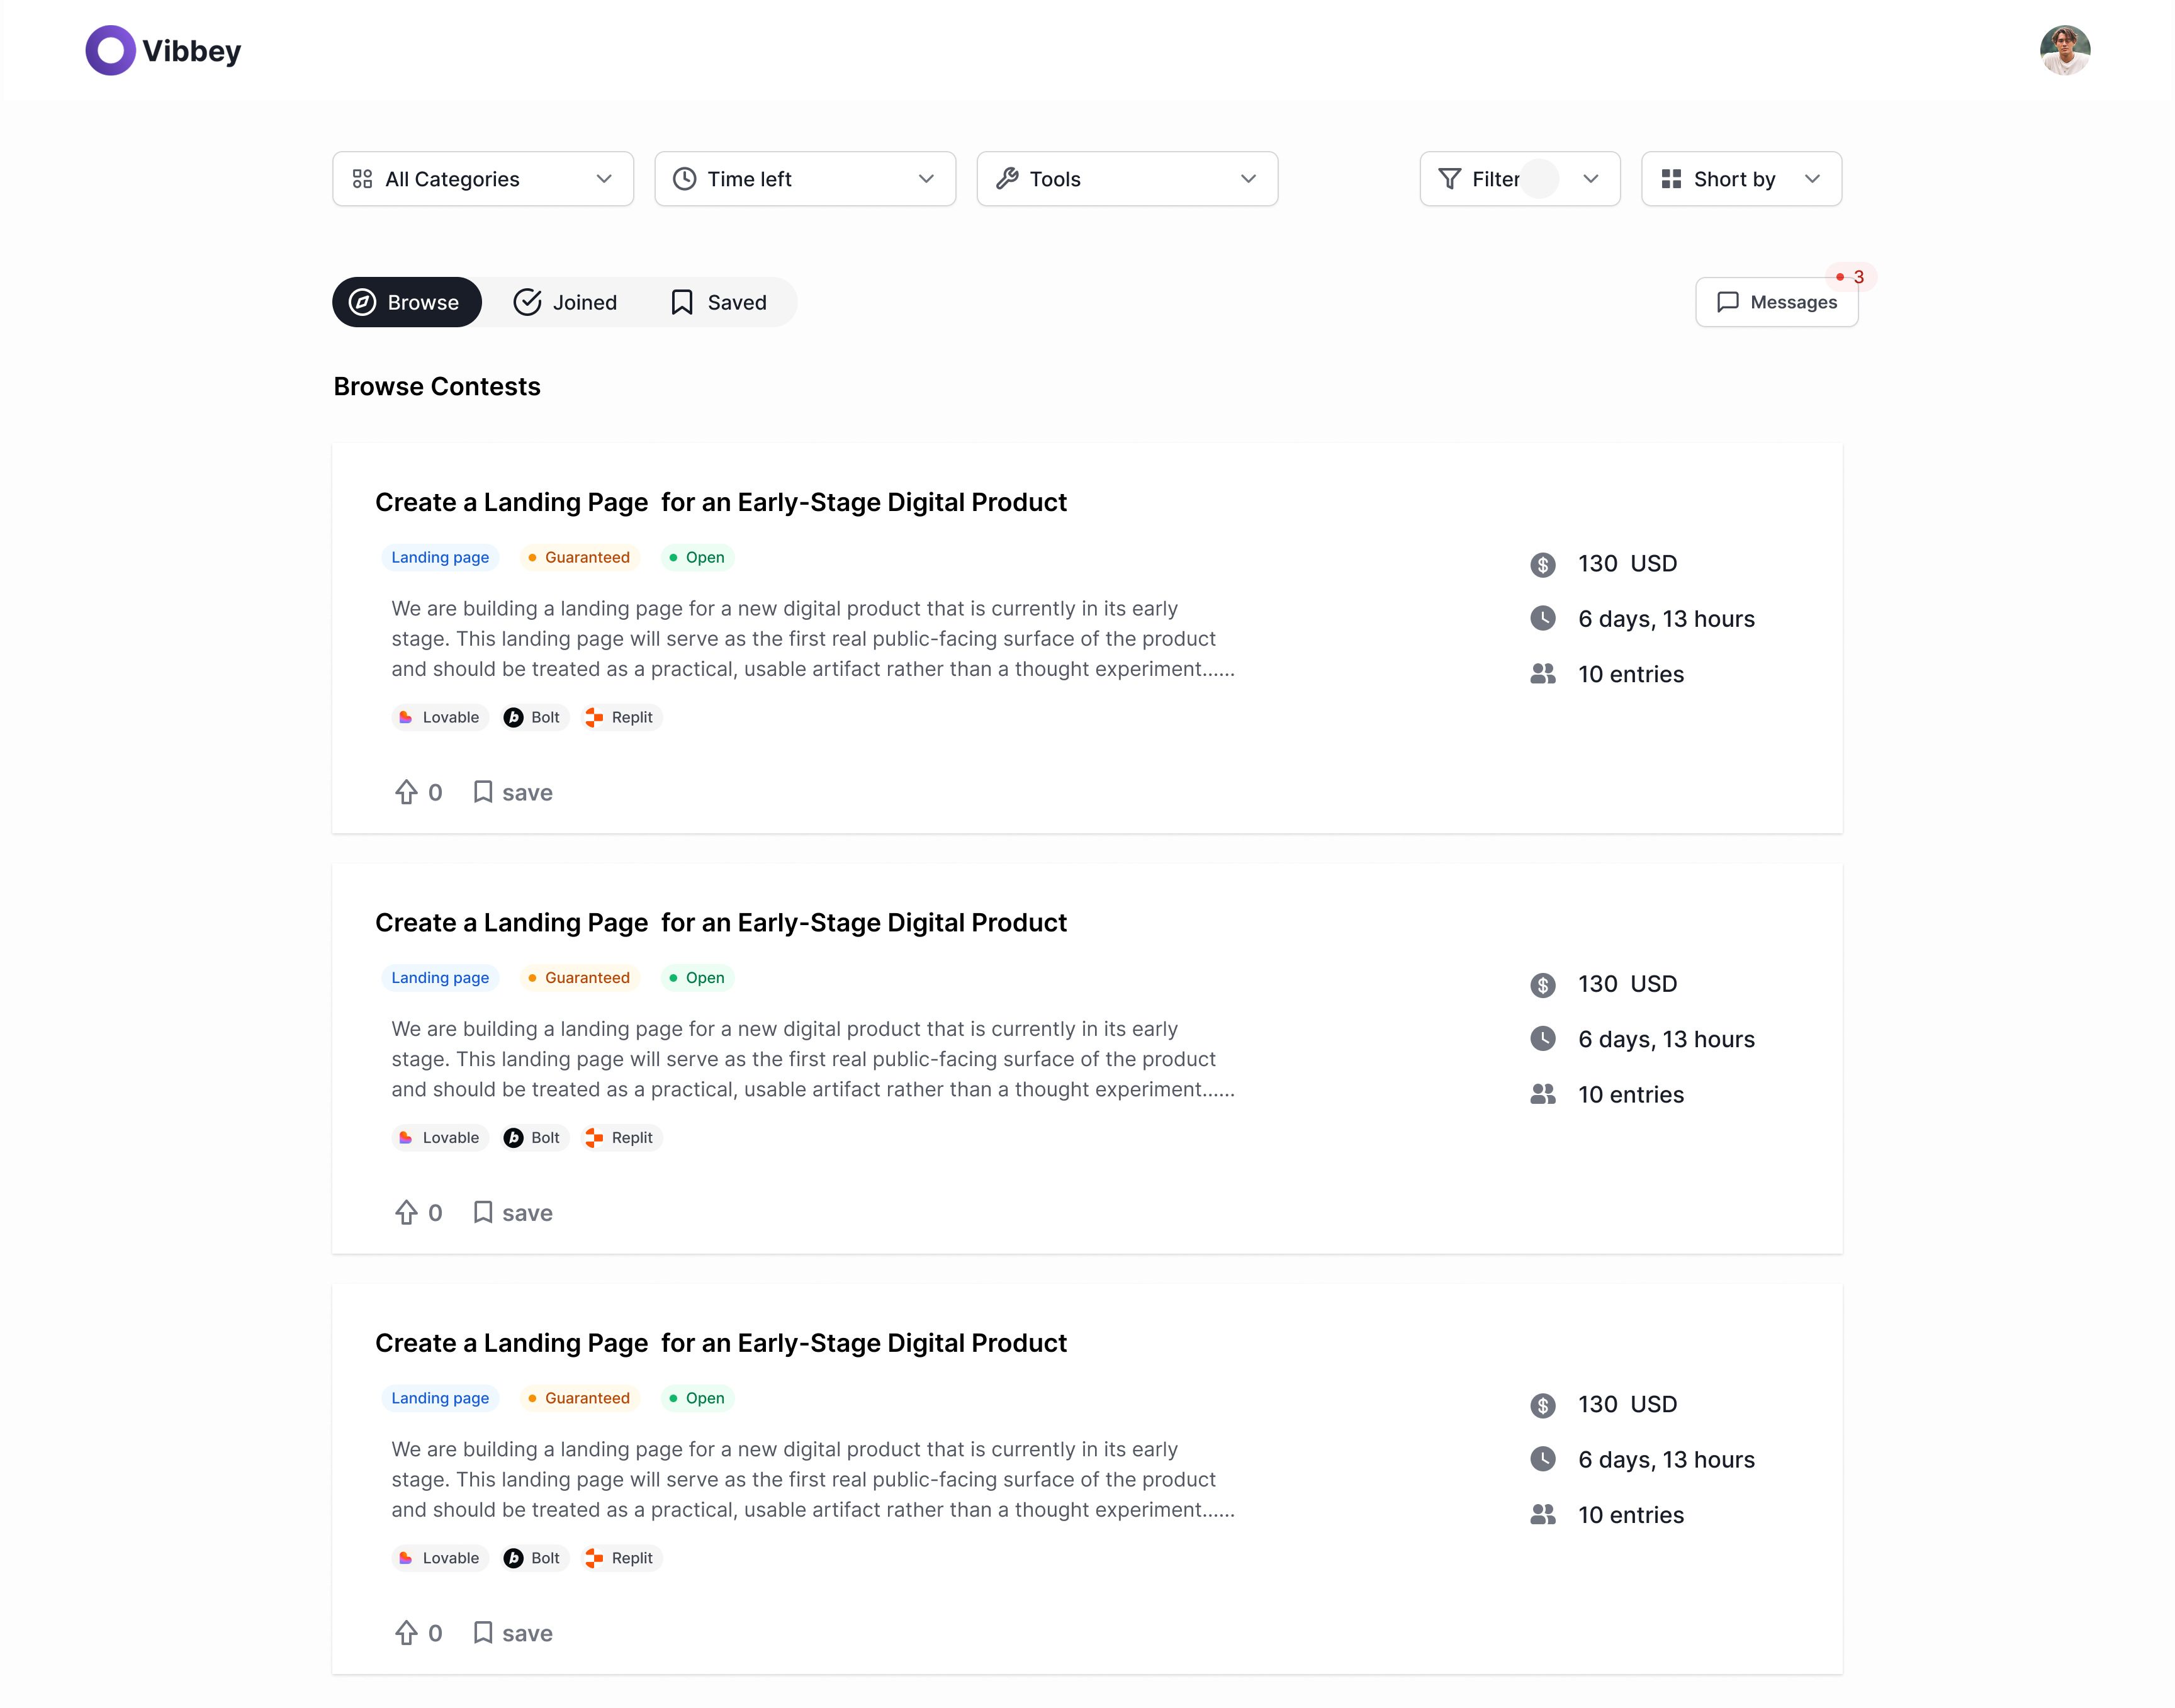Click the Open status badge on first contest
The width and height of the screenshot is (2175, 1708).
pos(697,557)
